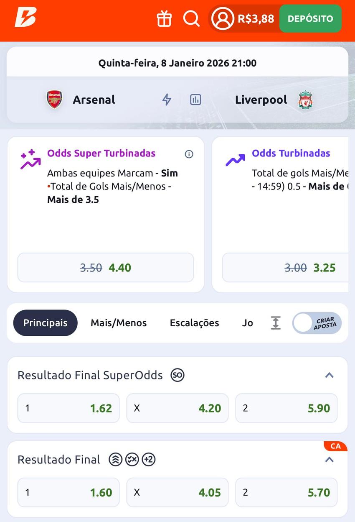The height and width of the screenshot is (522, 355).
Task: Open info tooltip on Odds Super Turbinadas
Action: coord(189,154)
